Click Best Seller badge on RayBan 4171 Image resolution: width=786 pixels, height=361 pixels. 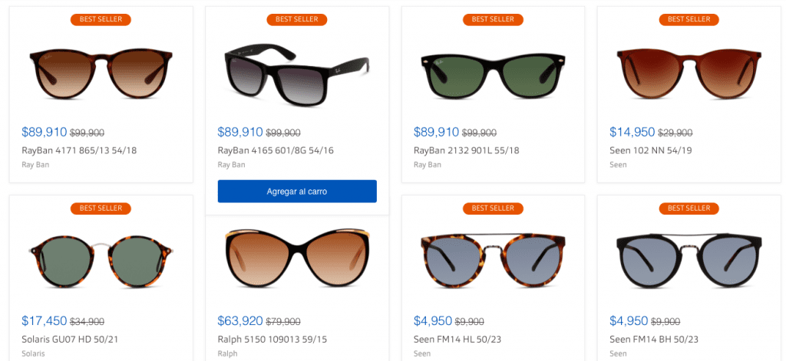(101, 19)
